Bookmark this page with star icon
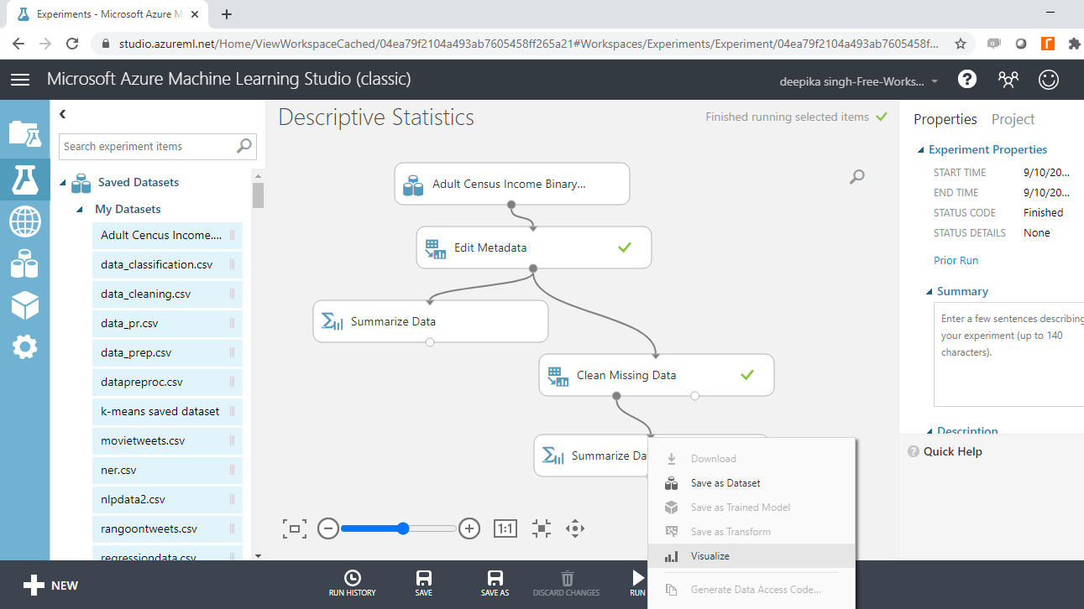1084x609 pixels. pyautogui.click(x=961, y=44)
